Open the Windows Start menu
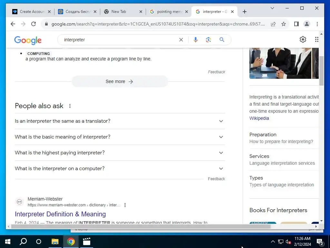The height and width of the screenshot is (248, 330). 8,242
